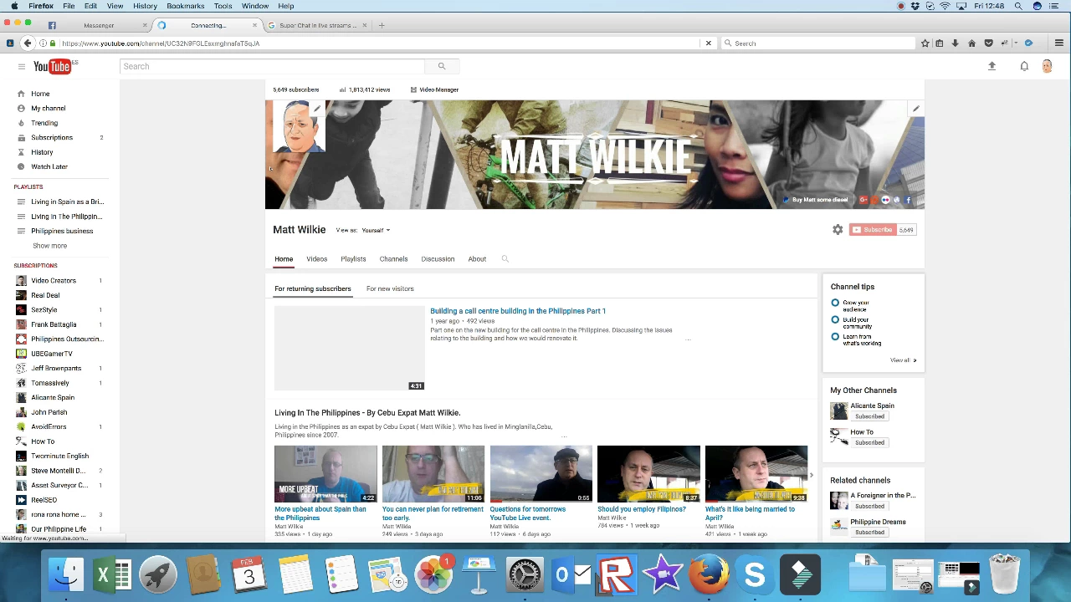Open Should you employ Filipinos thumbnail

tap(648, 474)
